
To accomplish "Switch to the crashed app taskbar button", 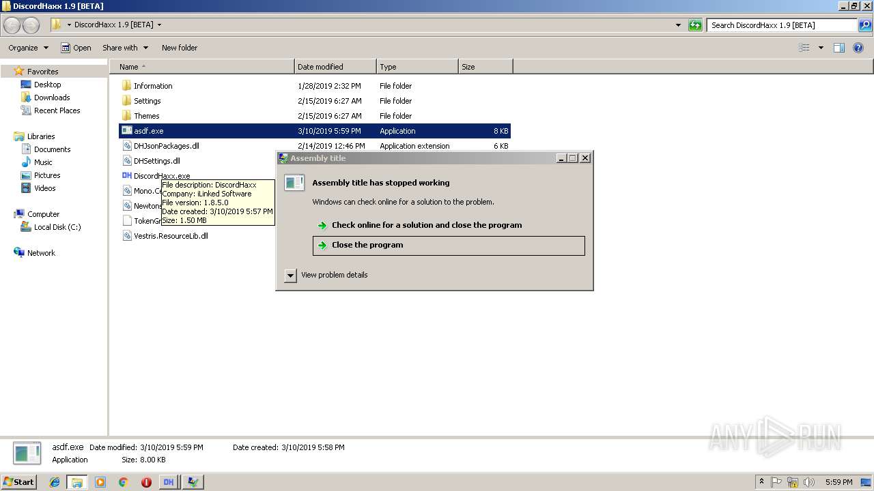I will [x=193, y=482].
